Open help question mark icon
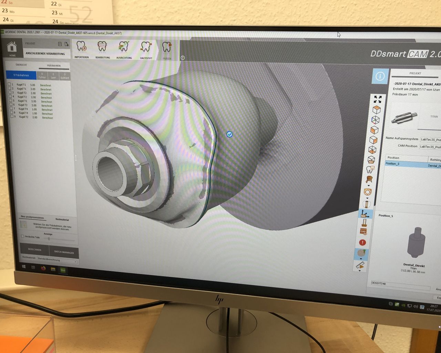This screenshot has height=353, width=441. (x=183, y=58)
